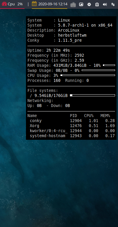Select the conky process row
Image resolution: width=118 pixels, height=227 pixels.
pos(71,121)
